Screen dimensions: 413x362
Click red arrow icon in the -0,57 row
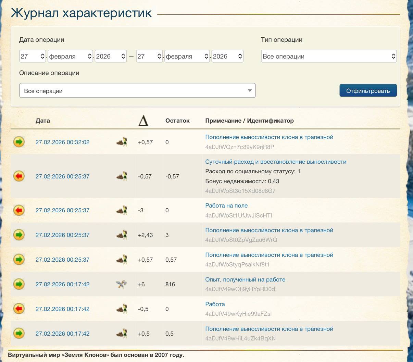(19, 176)
